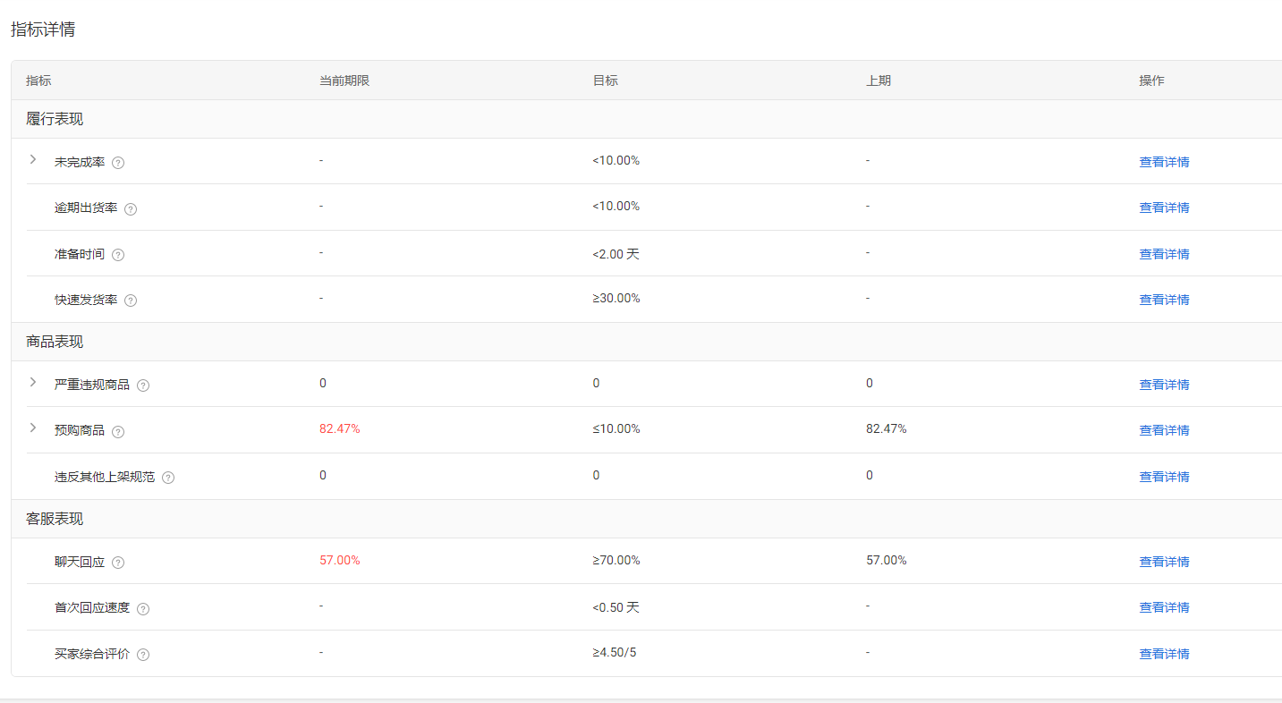Viewport: 1282px width, 703px height.
Task: Click help icon for 违反其他上架规范
Action: (168, 478)
